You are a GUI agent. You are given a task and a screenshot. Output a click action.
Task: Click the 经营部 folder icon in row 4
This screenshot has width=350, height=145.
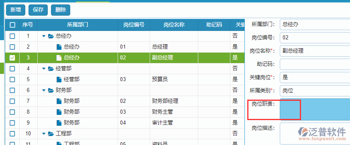(51, 69)
